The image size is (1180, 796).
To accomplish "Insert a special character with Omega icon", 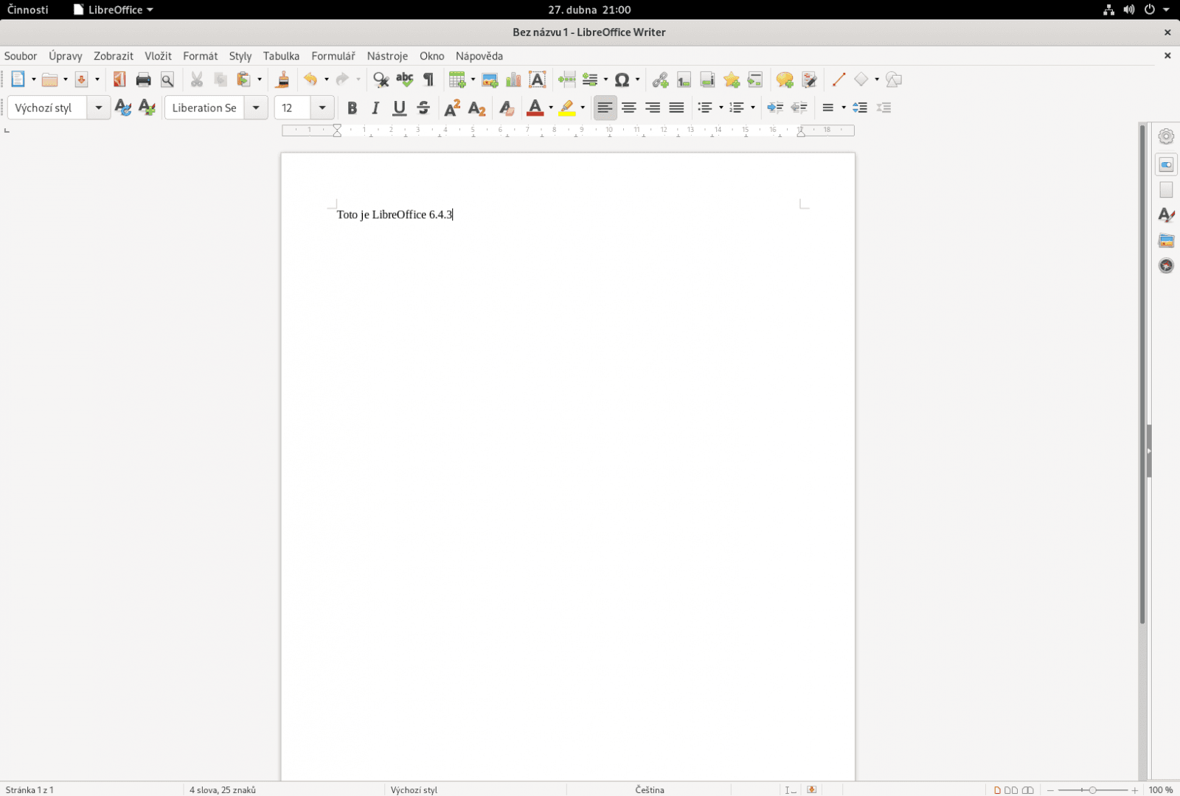I will [x=622, y=80].
